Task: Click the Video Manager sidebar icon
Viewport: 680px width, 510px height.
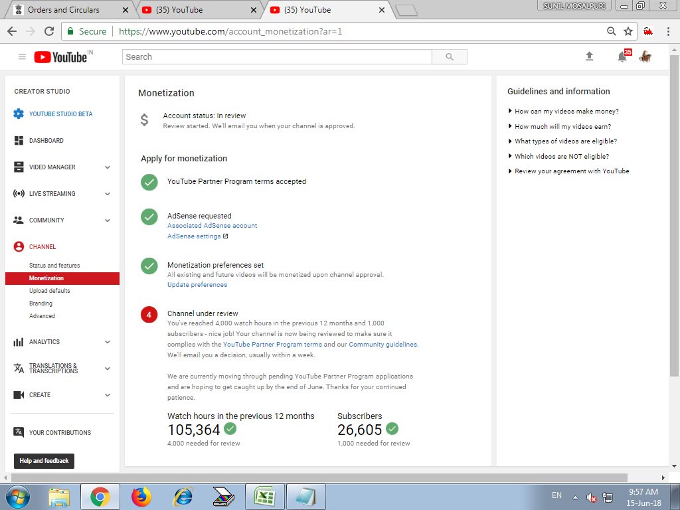Action: 19,167
